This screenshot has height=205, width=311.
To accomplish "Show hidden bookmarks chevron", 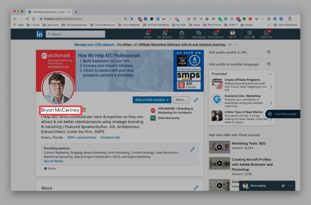I will [269, 25].
